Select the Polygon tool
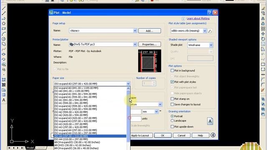Image resolution: width=267 pixels, height=150 pixels. [x=4, y=23]
